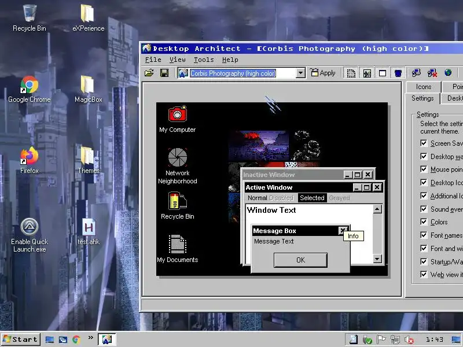
Task: Click the globe toolbar icon
Action: 448,73
